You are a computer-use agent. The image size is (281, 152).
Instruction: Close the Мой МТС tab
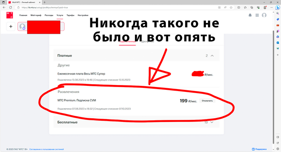point(40,2)
